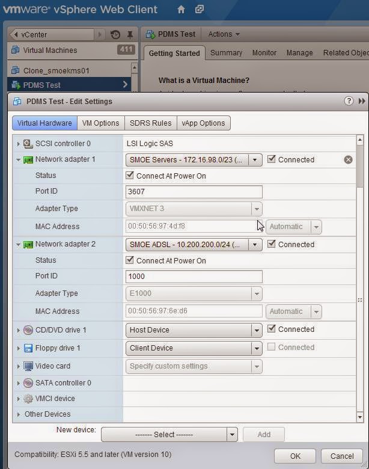The width and height of the screenshot is (369, 469).
Task: Click the Network adapter 1 card icon
Action: pyautogui.click(x=28, y=160)
